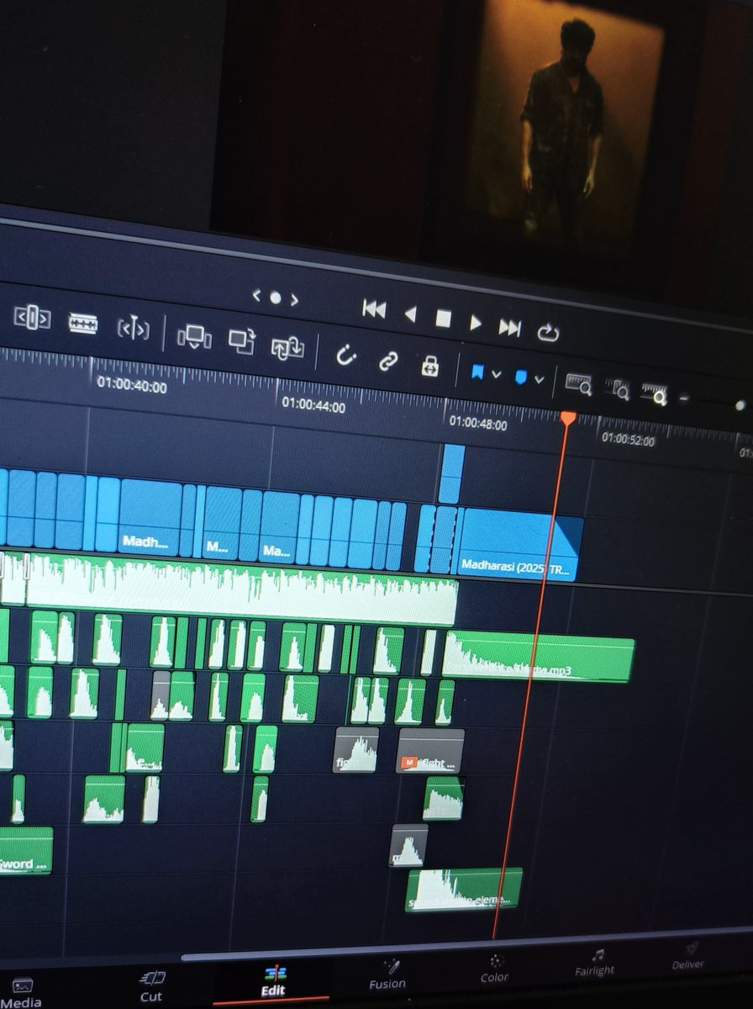
Task: Play the timeline in reverse
Action: tap(410, 314)
